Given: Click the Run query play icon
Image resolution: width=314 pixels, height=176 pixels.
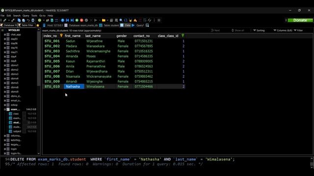Looking at the screenshot, I should pyautogui.click(x=96, y=20).
